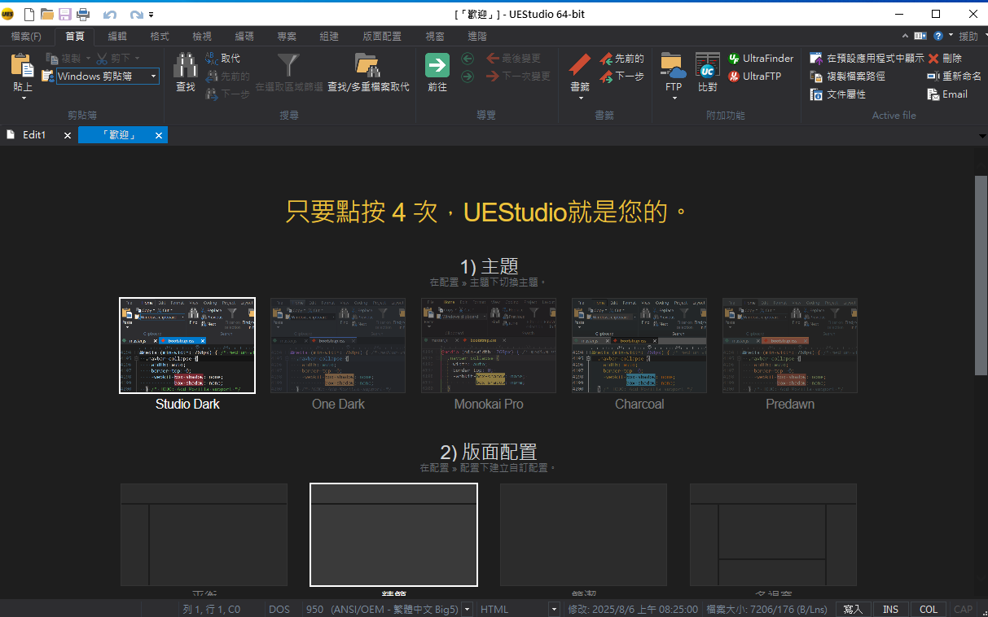Expand the FTP dropdown arrow

[674, 98]
